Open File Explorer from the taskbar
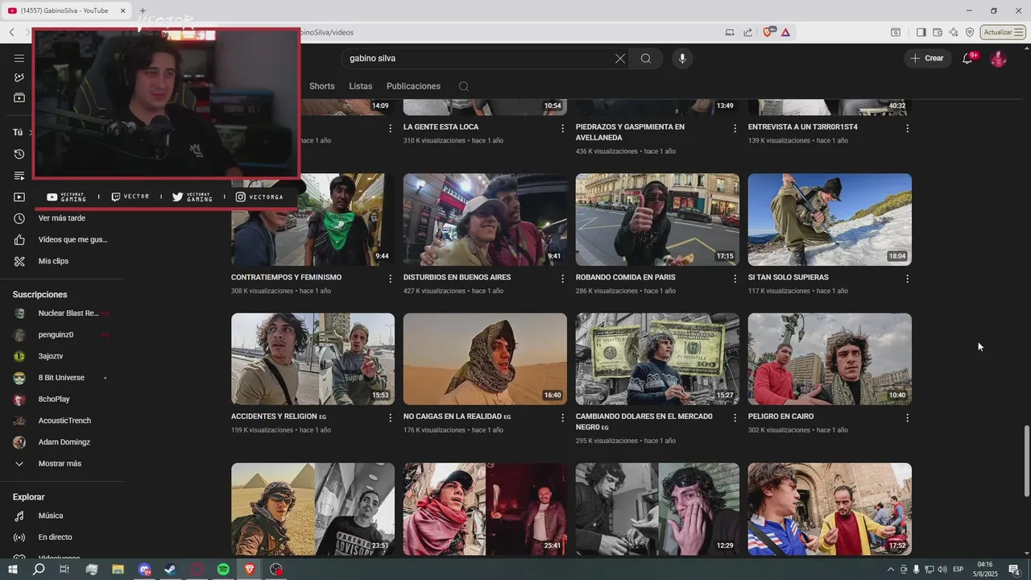 pos(118,570)
